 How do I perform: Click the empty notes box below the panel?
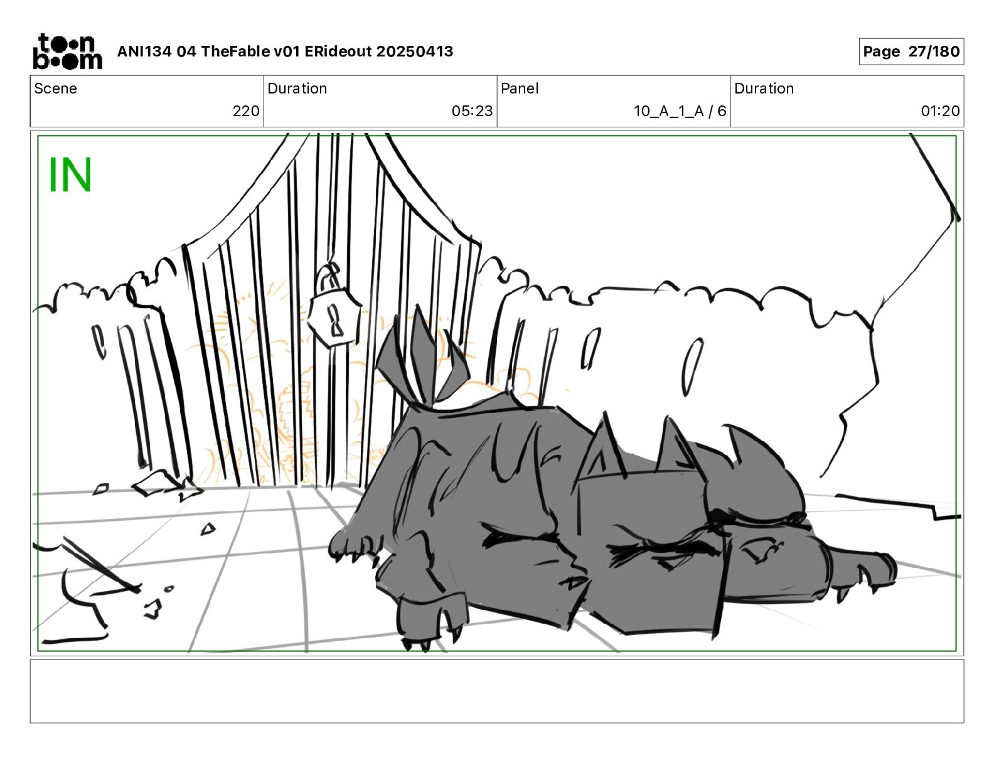pos(497,691)
